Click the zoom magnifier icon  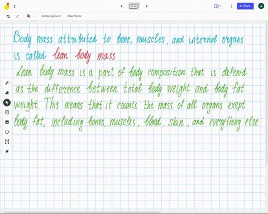point(28,16)
